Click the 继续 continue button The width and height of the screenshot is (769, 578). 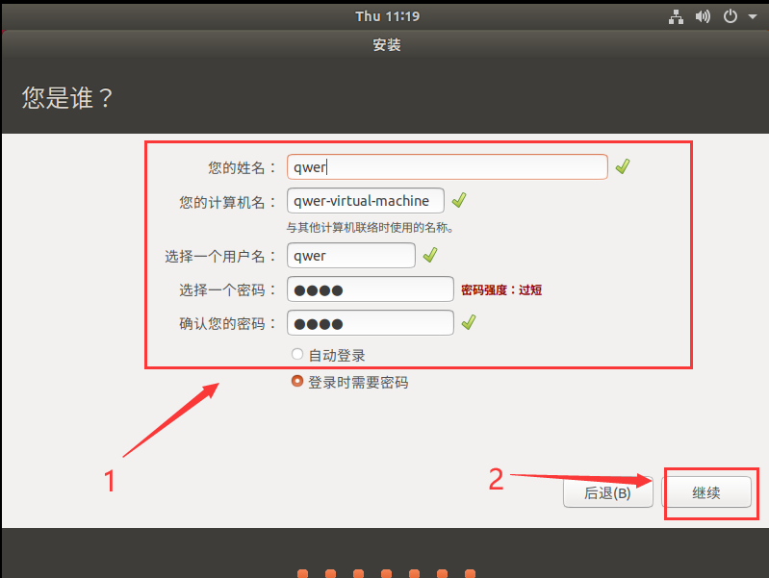[706, 492]
